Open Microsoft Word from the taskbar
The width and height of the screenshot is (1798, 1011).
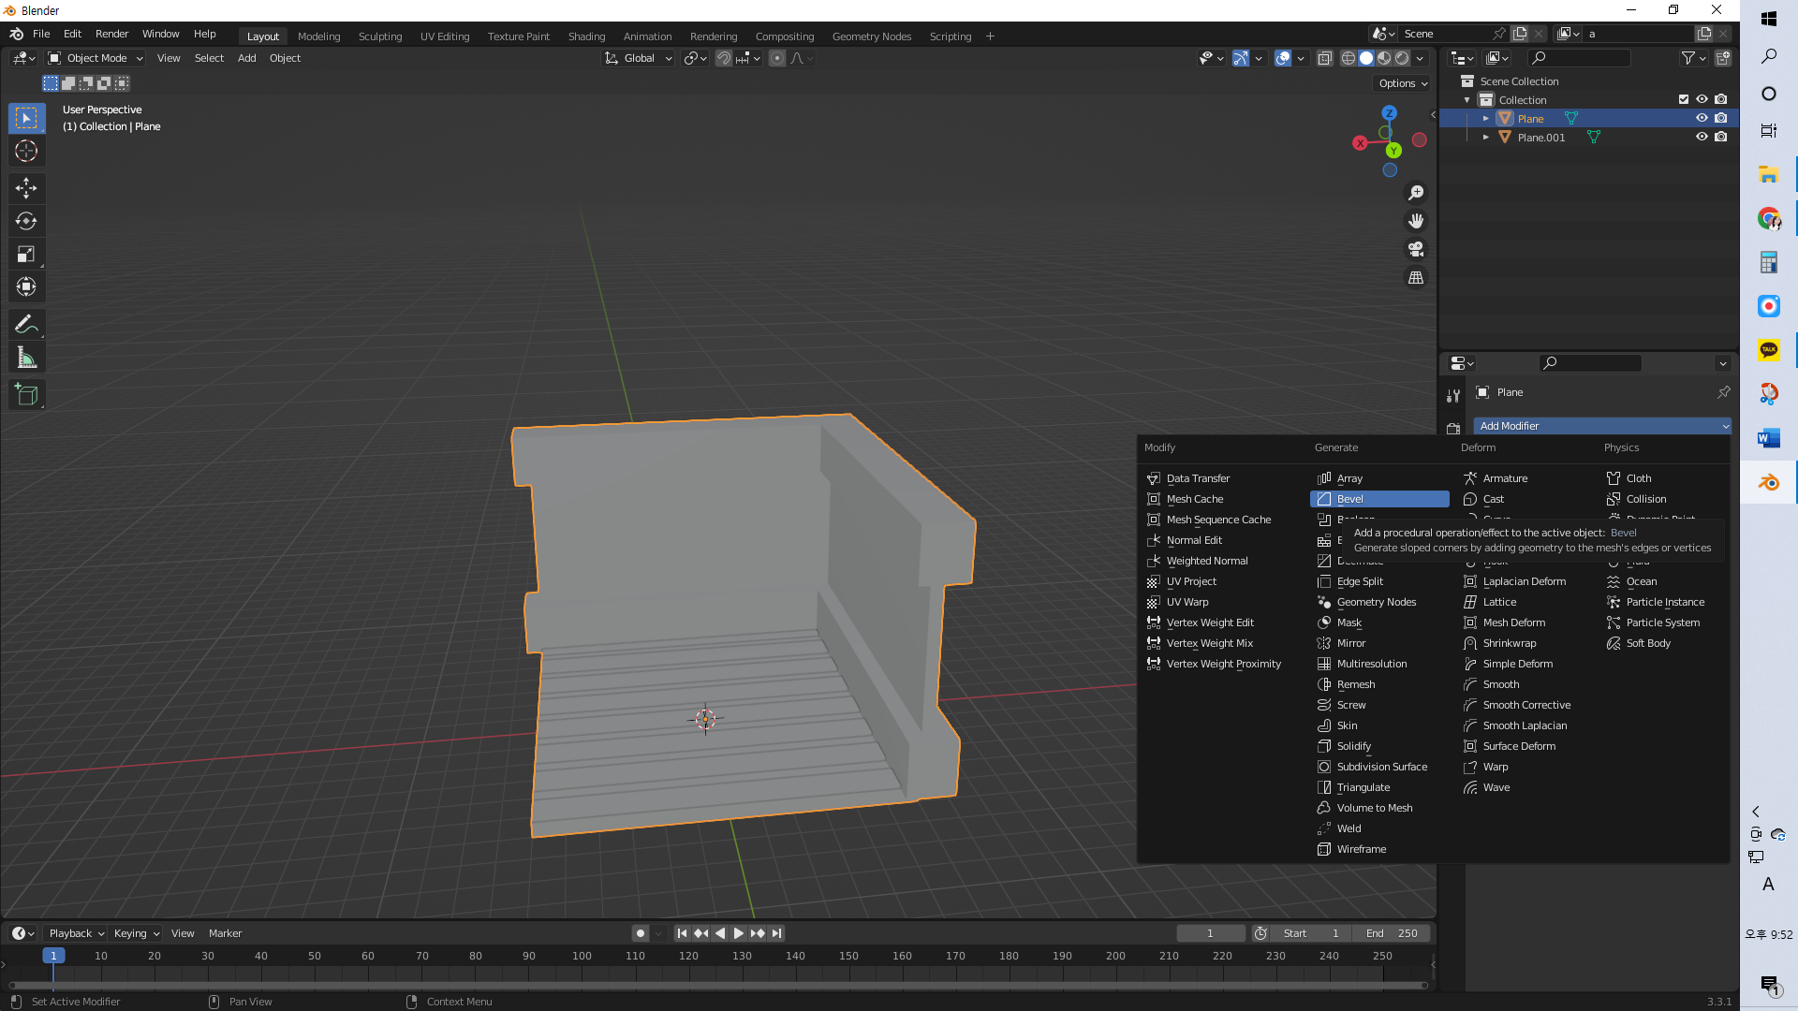coord(1768,438)
